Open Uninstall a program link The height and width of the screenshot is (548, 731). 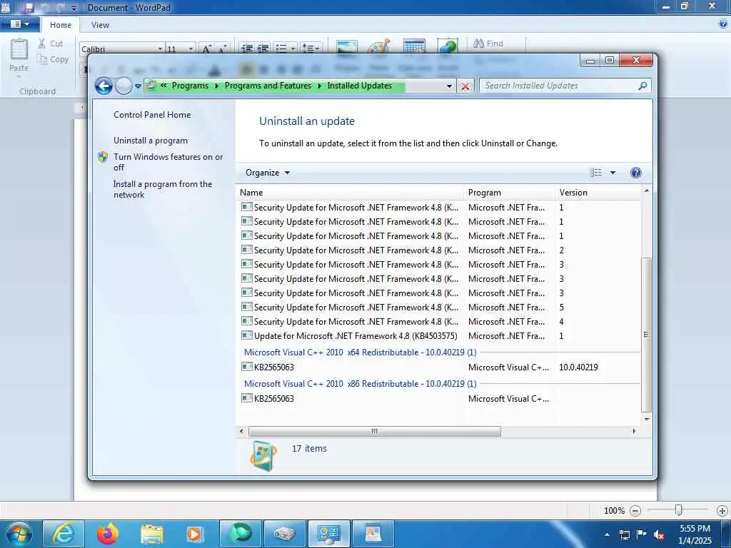pyautogui.click(x=151, y=141)
